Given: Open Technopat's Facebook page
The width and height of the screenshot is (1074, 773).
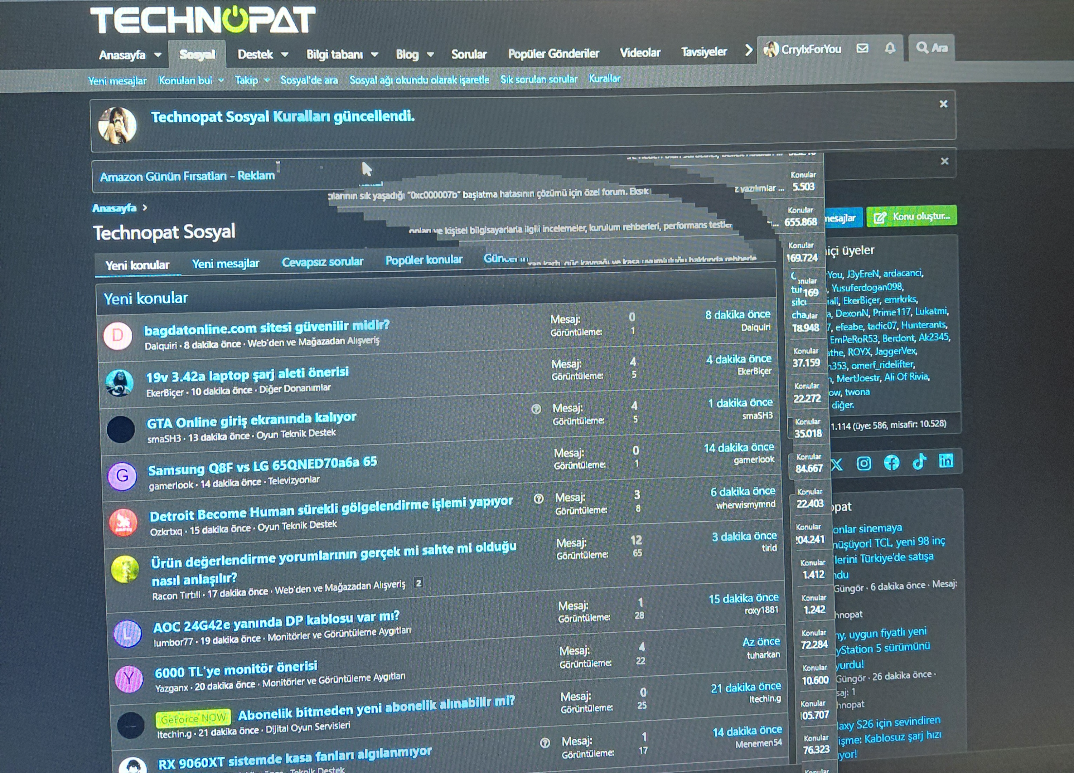Looking at the screenshot, I should [892, 462].
